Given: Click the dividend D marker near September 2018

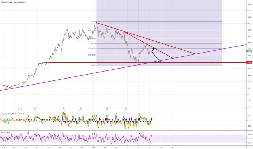Looking at the screenshot, I should [125, 109].
